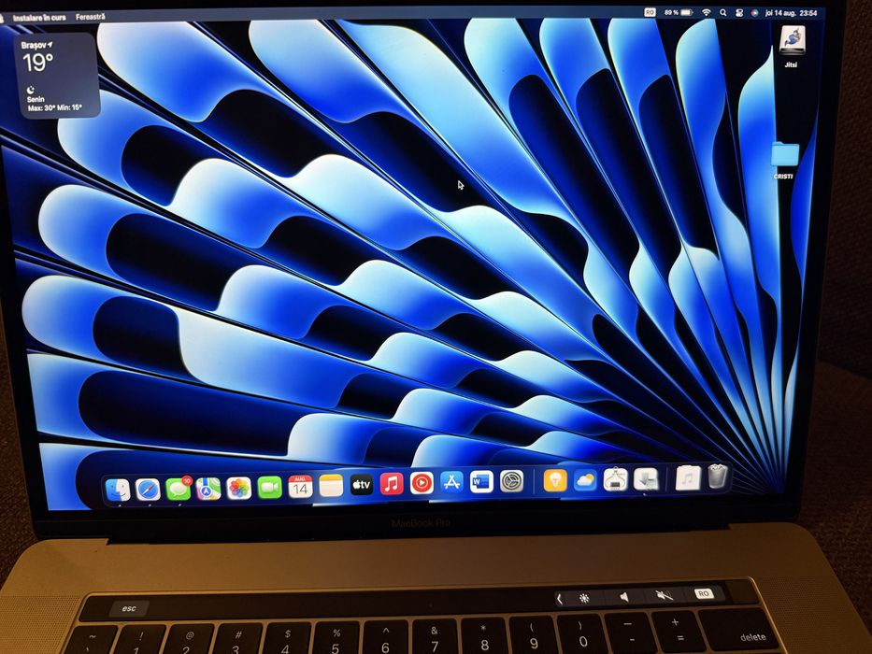Open the RO input source menu
Viewport: 872px width, 654px height.
coord(650,12)
